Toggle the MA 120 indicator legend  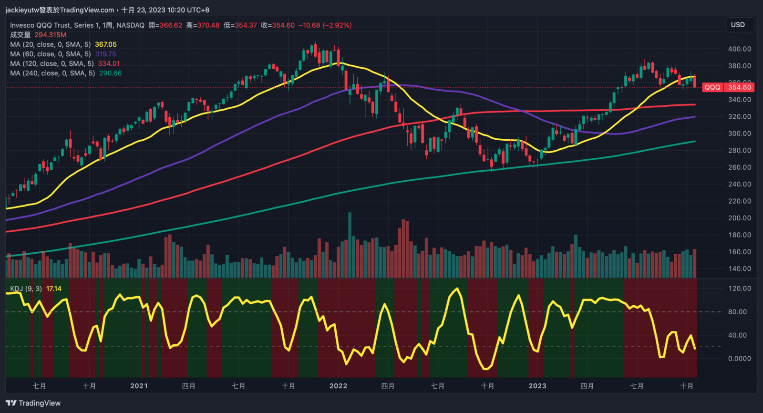(52, 63)
